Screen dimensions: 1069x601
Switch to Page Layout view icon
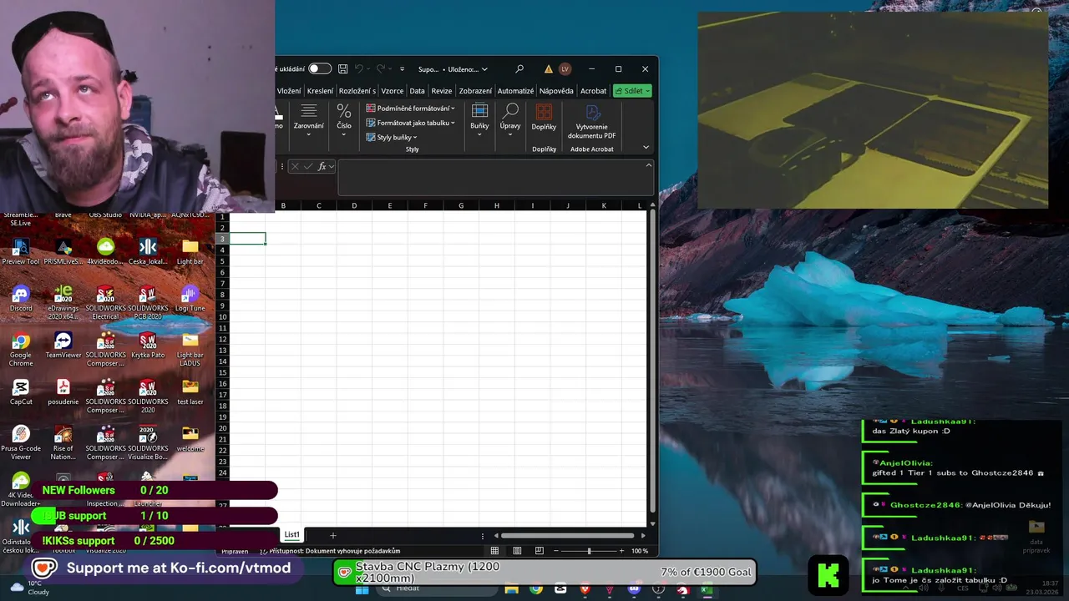pyautogui.click(x=517, y=551)
